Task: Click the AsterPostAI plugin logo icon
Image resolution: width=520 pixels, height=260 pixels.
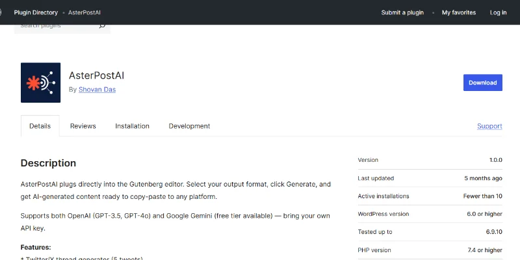Action: point(40,83)
